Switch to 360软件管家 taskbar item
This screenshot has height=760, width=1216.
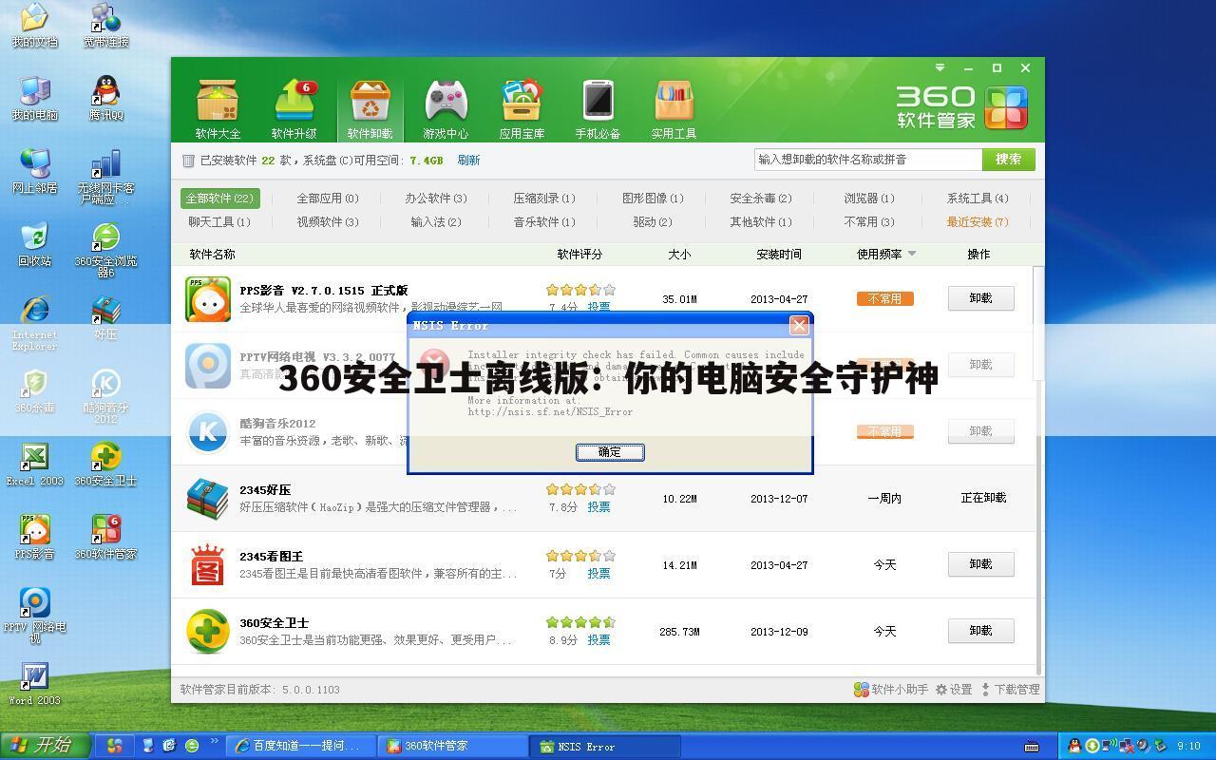[x=452, y=746]
